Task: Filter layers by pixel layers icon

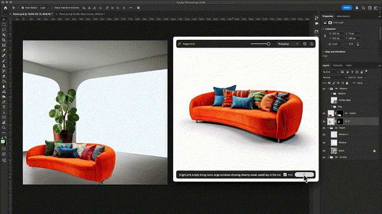Action: click(x=343, y=72)
